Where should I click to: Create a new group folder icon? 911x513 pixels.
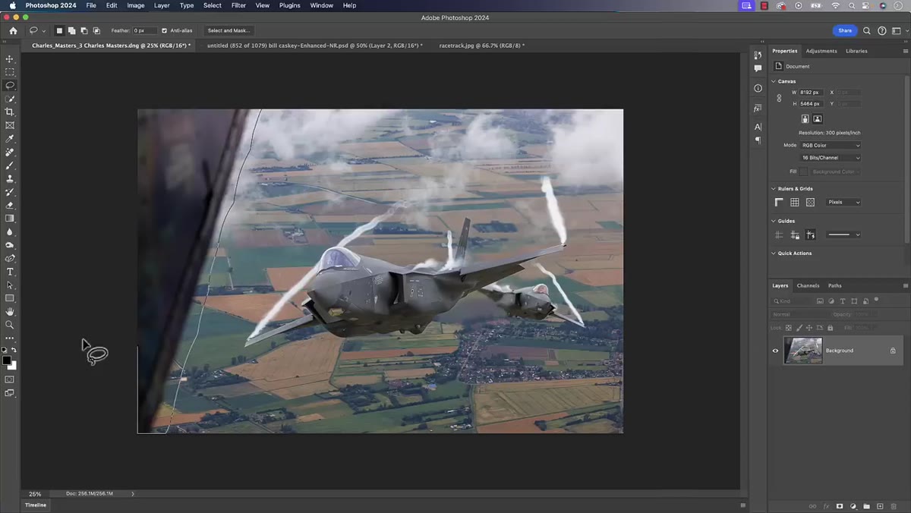(x=866, y=506)
